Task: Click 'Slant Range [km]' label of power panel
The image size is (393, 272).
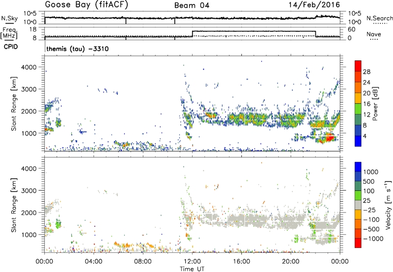Action: pyautogui.click(x=14, y=104)
